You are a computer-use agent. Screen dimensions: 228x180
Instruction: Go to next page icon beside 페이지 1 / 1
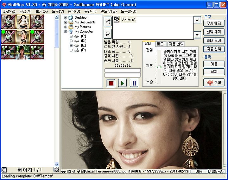coord(56,170)
